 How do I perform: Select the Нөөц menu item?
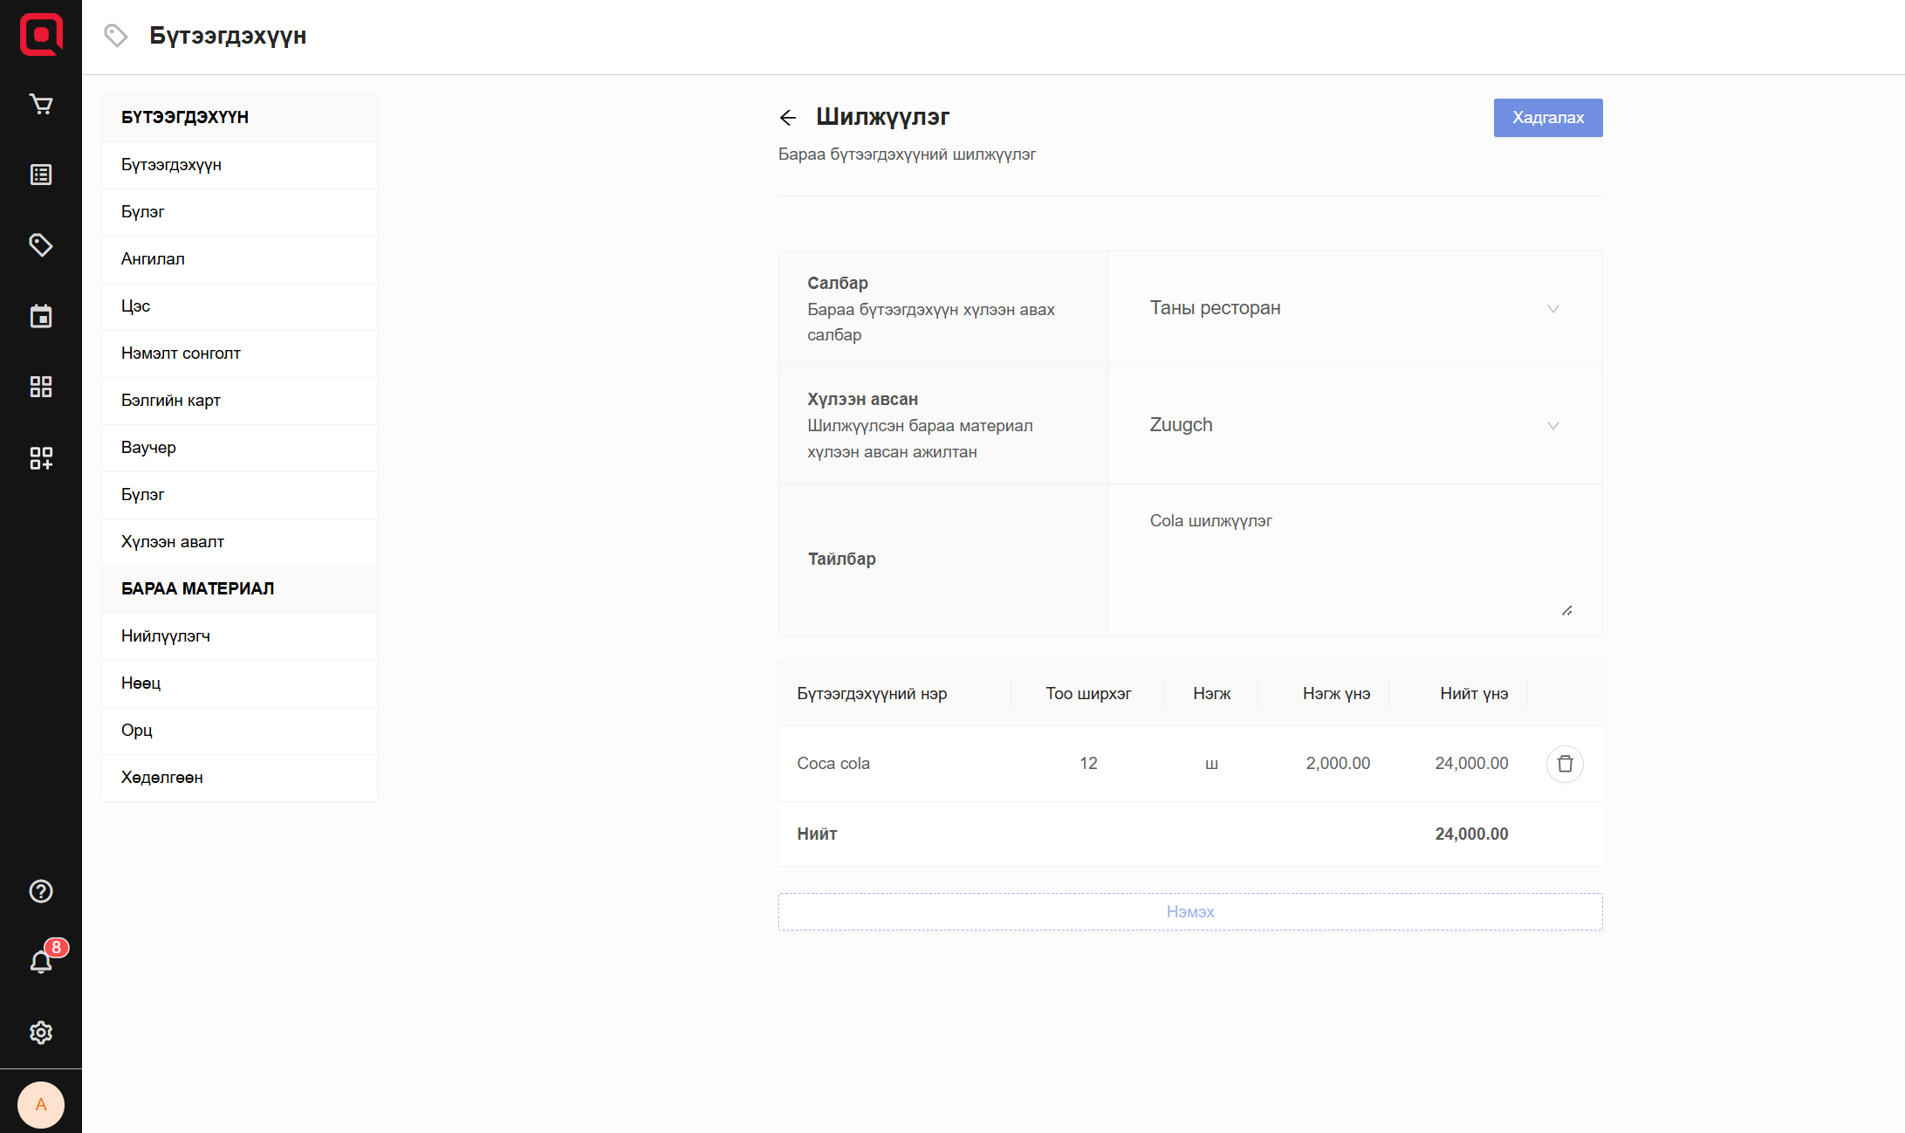click(141, 683)
